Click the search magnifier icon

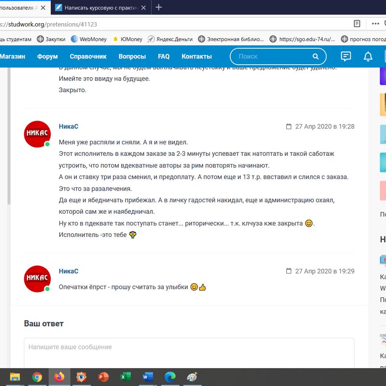[316, 56]
